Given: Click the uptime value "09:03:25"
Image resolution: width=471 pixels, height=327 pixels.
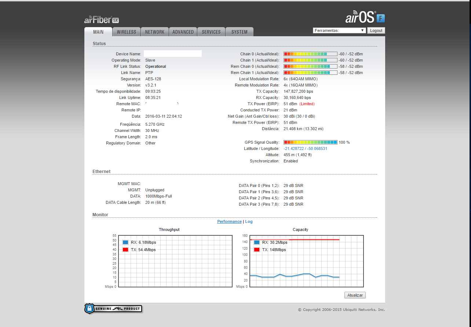Looking at the screenshot, I should pyautogui.click(x=153, y=91).
